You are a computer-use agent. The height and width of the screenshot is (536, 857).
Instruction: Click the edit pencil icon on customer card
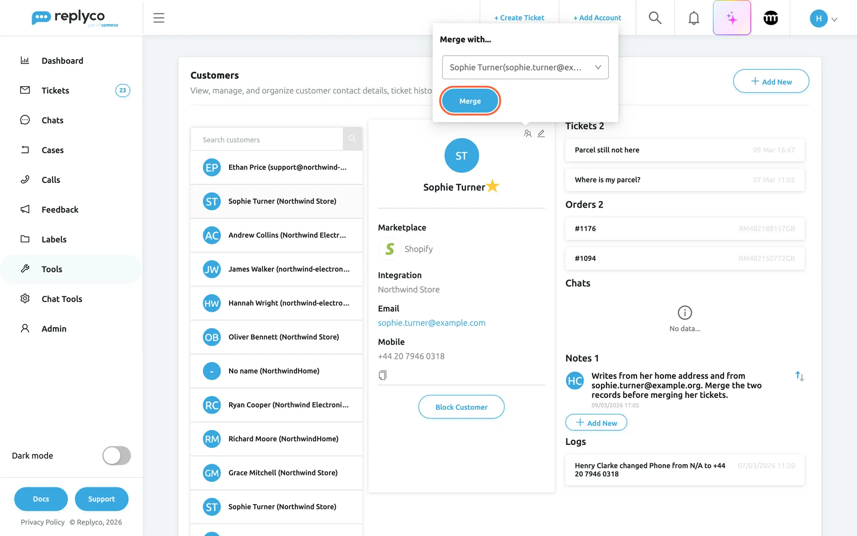[x=541, y=134]
